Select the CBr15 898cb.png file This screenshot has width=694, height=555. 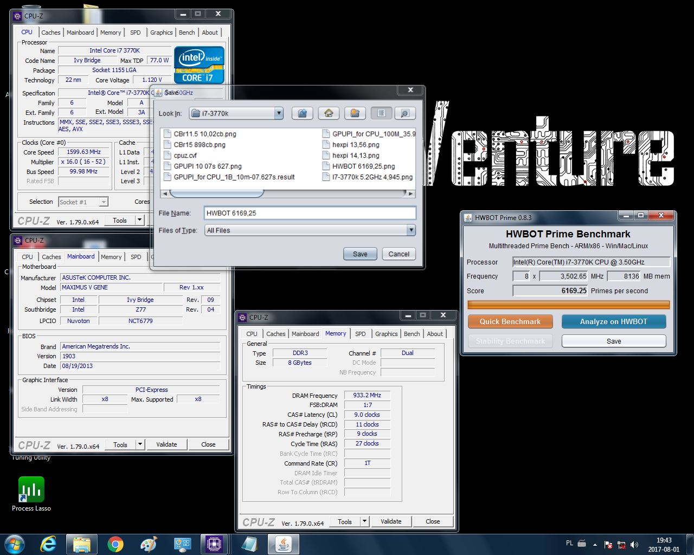tap(194, 145)
